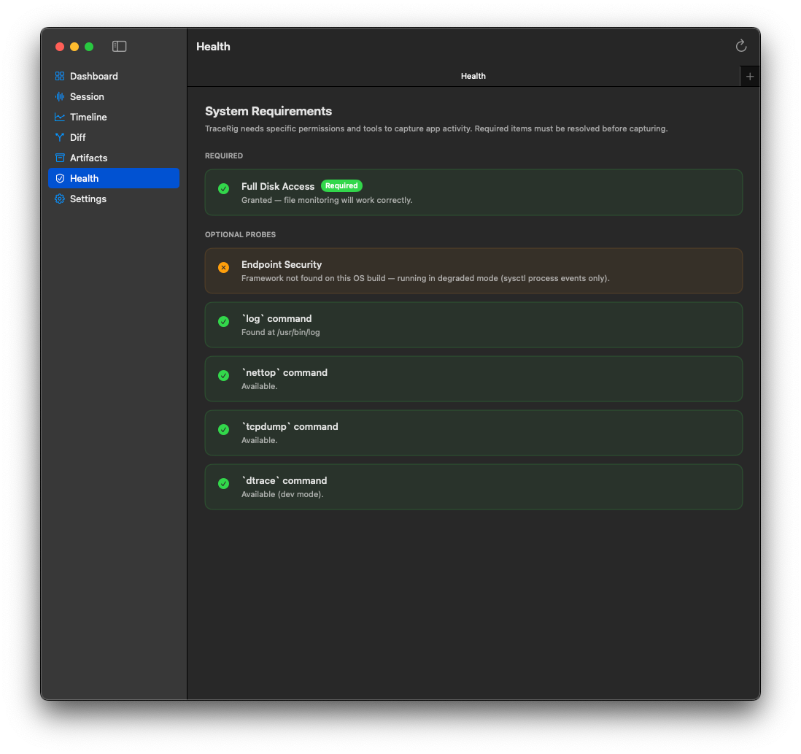Expand the Endpoint Security probe details

[473, 270]
